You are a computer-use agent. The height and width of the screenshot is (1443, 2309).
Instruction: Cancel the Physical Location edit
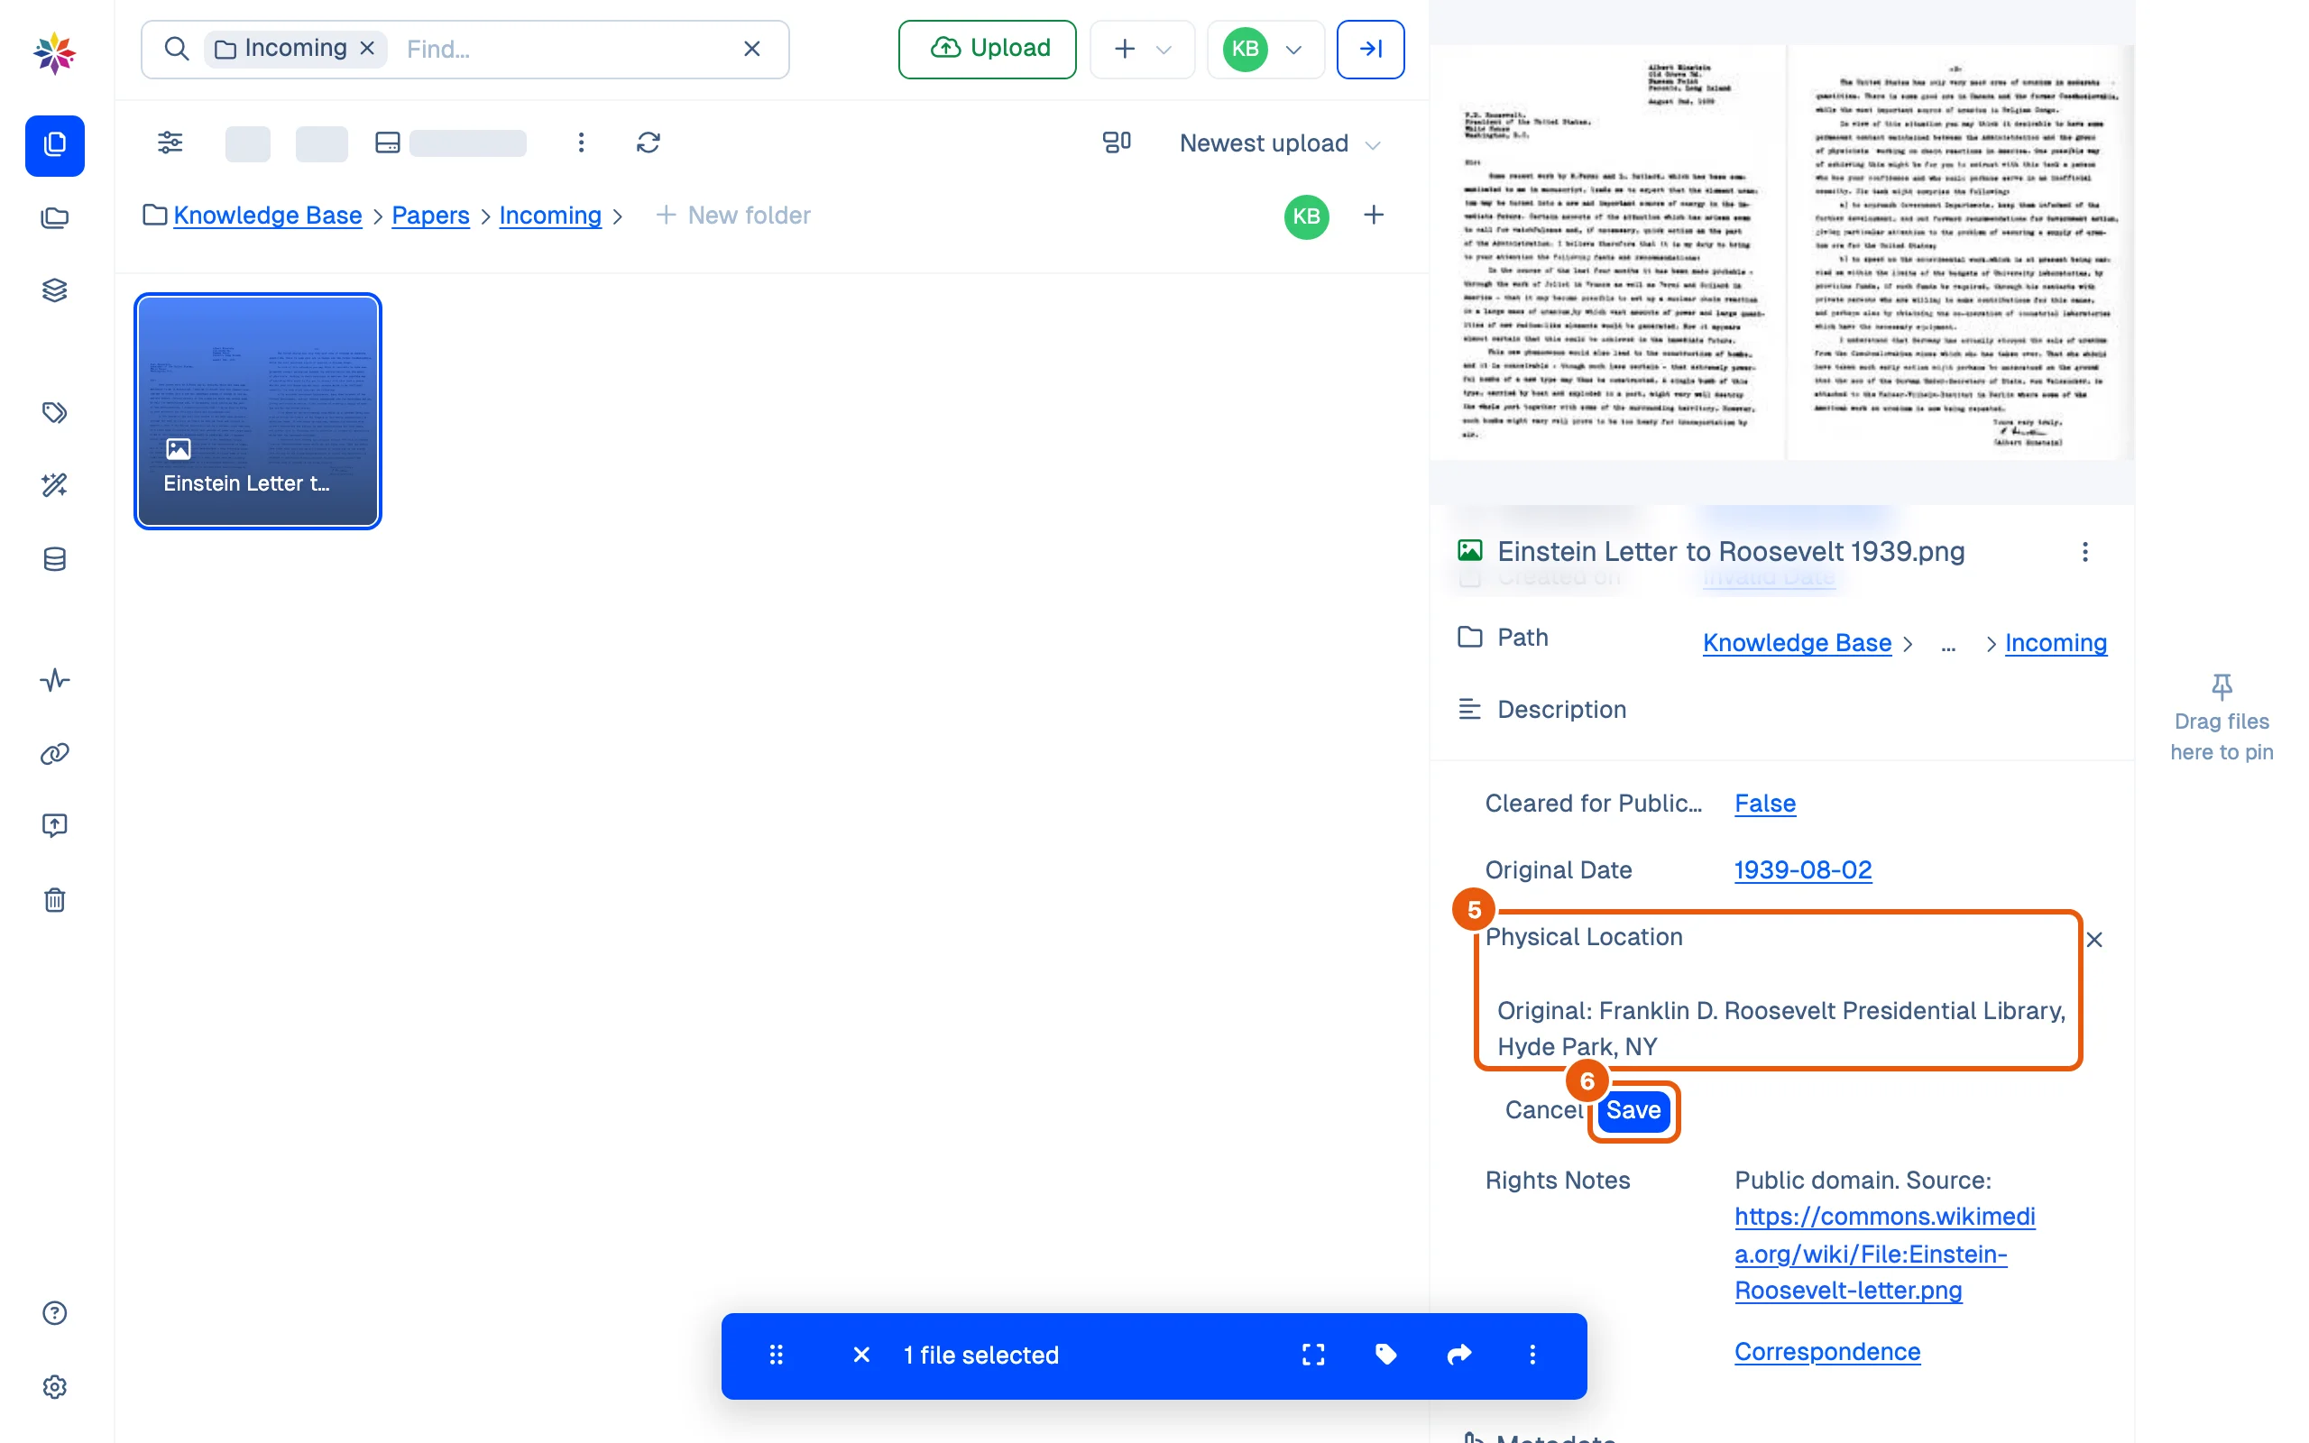tap(1544, 1110)
